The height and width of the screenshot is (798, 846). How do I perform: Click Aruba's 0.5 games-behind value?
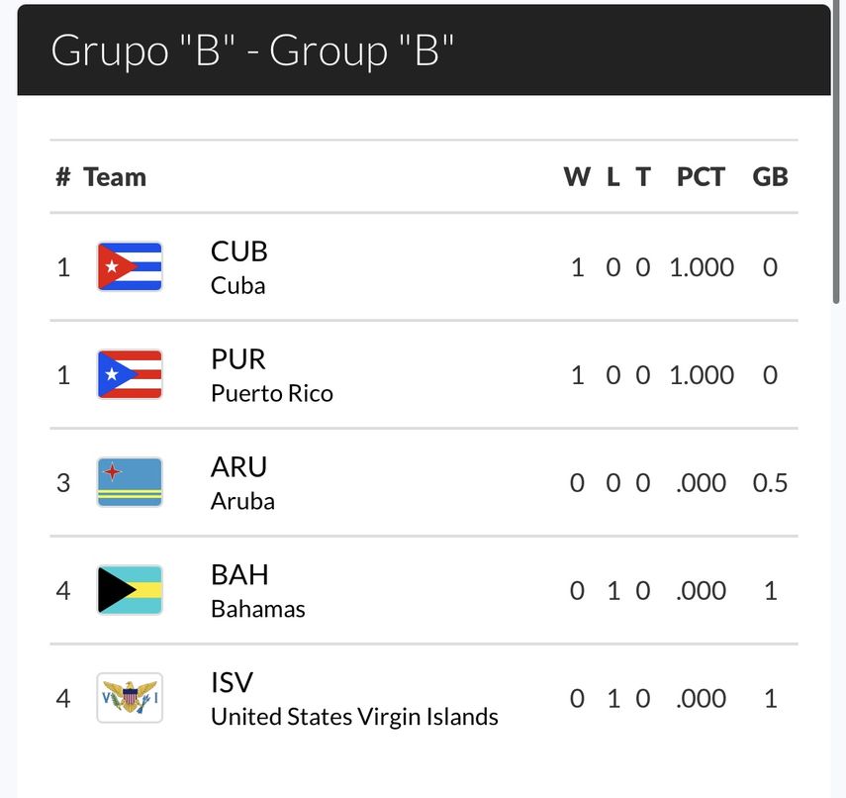tap(770, 483)
